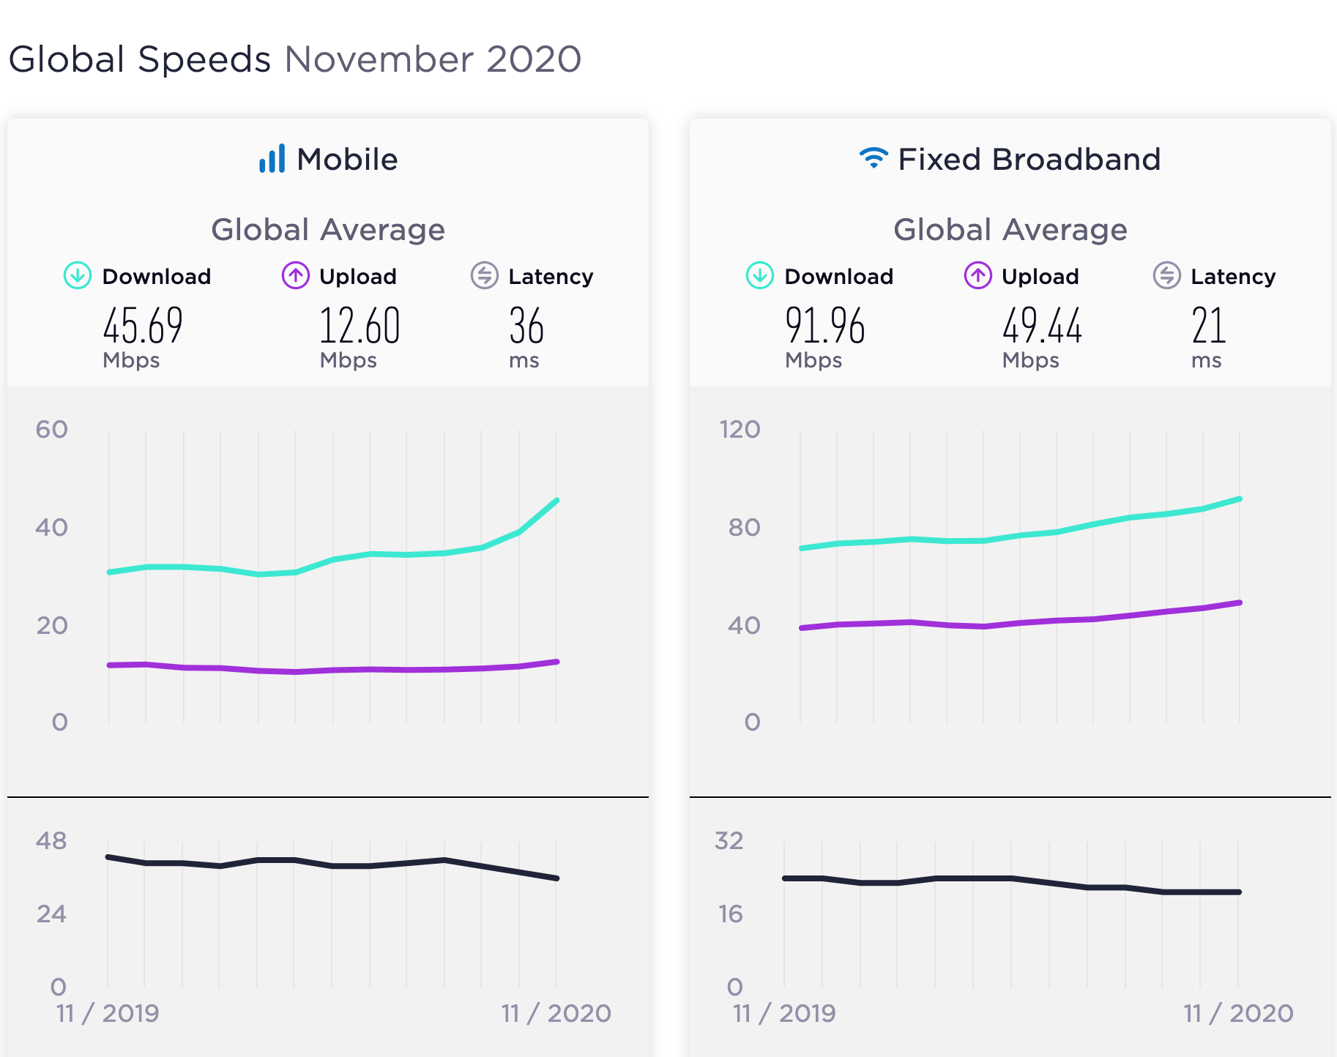Viewport: 1337px width, 1057px height.
Task: Click the Fixed Broadband download arrow icon
Action: (760, 276)
